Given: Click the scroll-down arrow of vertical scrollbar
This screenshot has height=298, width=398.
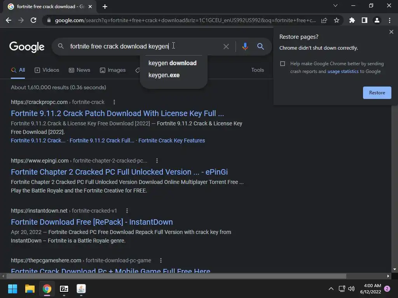Looking at the screenshot, I should tap(395, 269).
